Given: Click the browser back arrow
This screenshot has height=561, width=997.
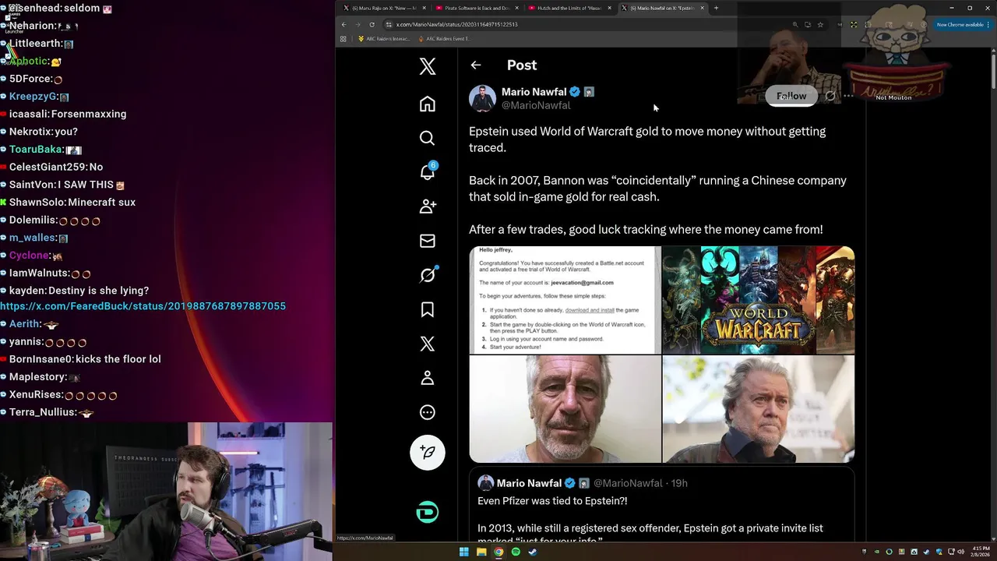Looking at the screenshot, I should point(343,24).
